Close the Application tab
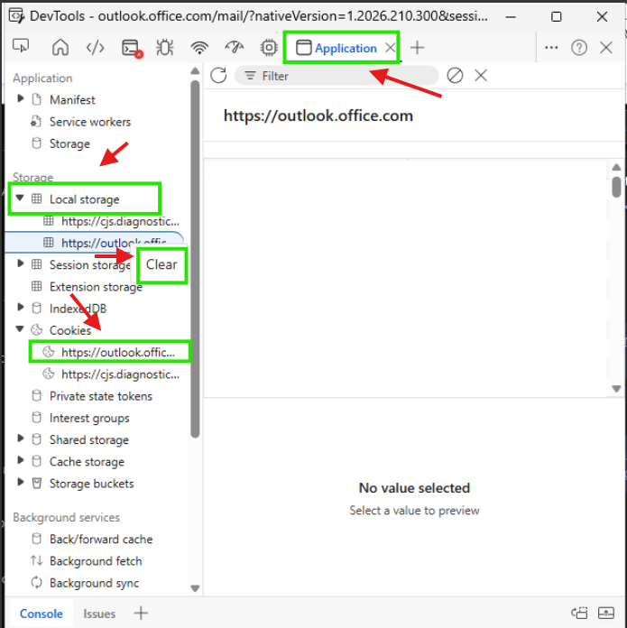Viewport: 627px width, 628px height. pos(390,48)
